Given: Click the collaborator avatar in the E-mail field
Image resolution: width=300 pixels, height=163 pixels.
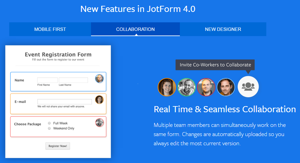Looking at the screenshot, I should tap(99, 100).
